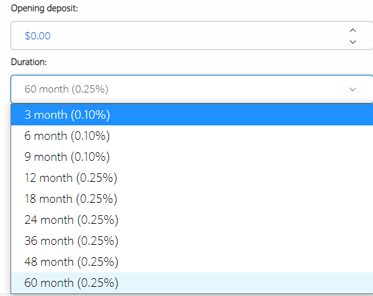Focus the Opening deposit input field

click(x=179, y=35)
